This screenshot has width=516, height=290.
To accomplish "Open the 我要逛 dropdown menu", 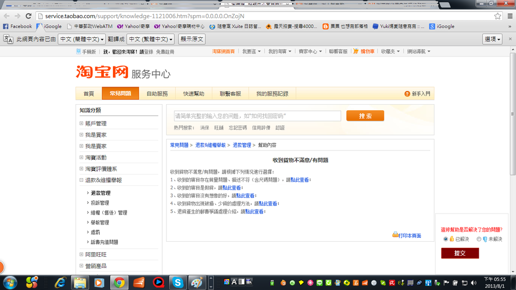I will 251,51.
